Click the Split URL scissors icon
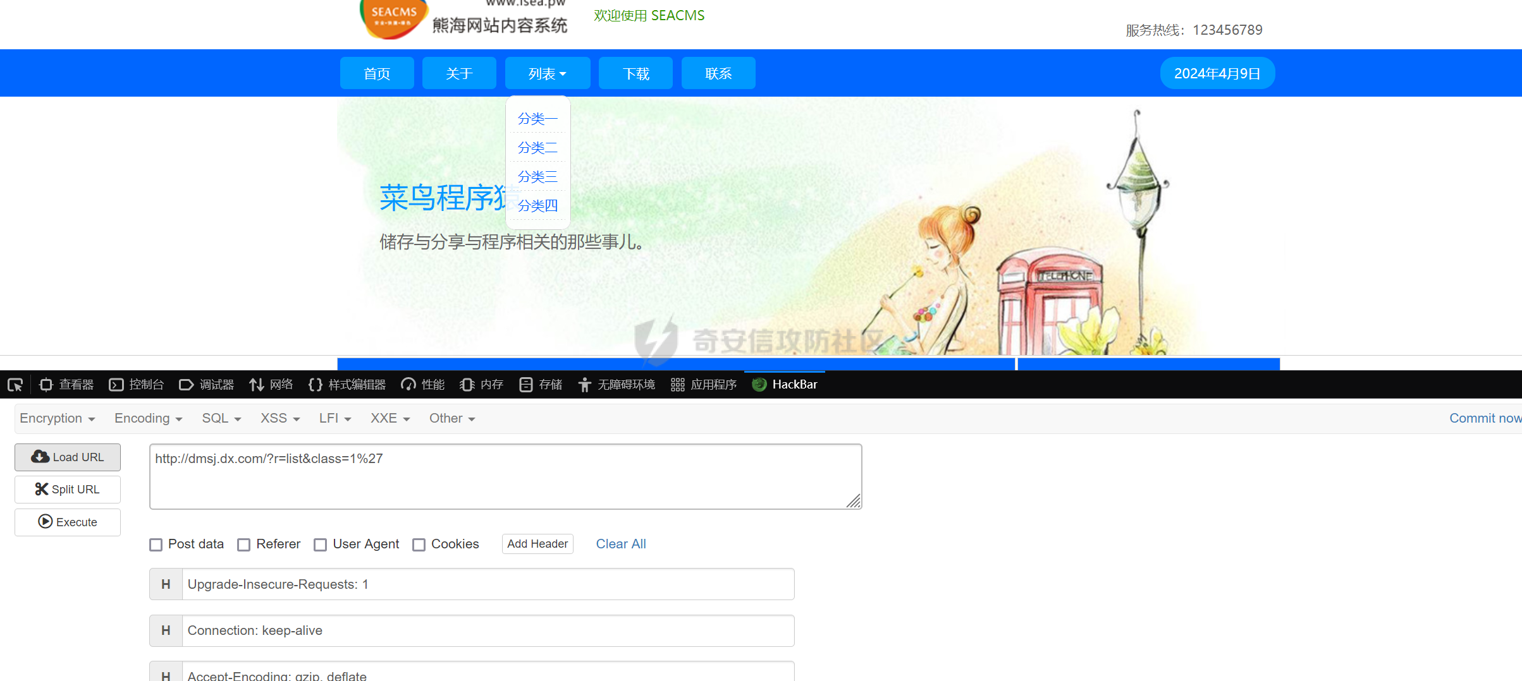The height and width of the screenshot is (681, 1522). tap(42, 489)
